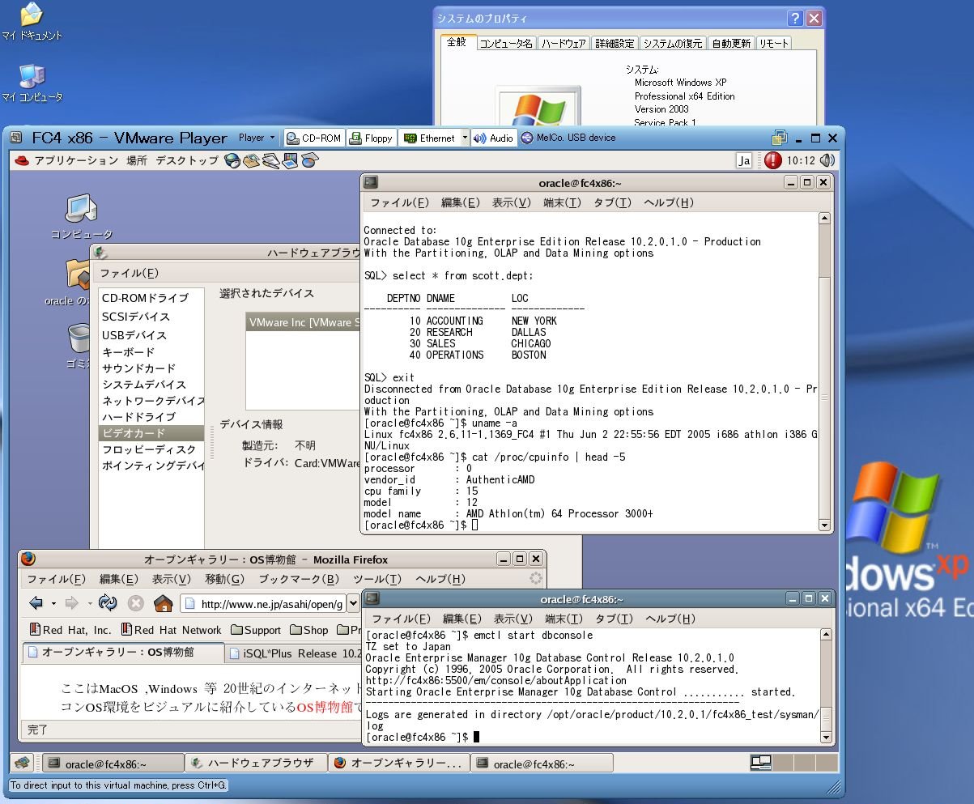Open the Shop bookmark folder in Firefox
The height and width of the screenshot is (804, 974).
point(309,630)
